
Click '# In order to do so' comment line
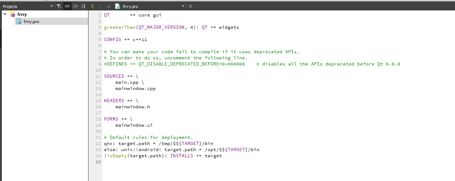[x=176, y=58]
